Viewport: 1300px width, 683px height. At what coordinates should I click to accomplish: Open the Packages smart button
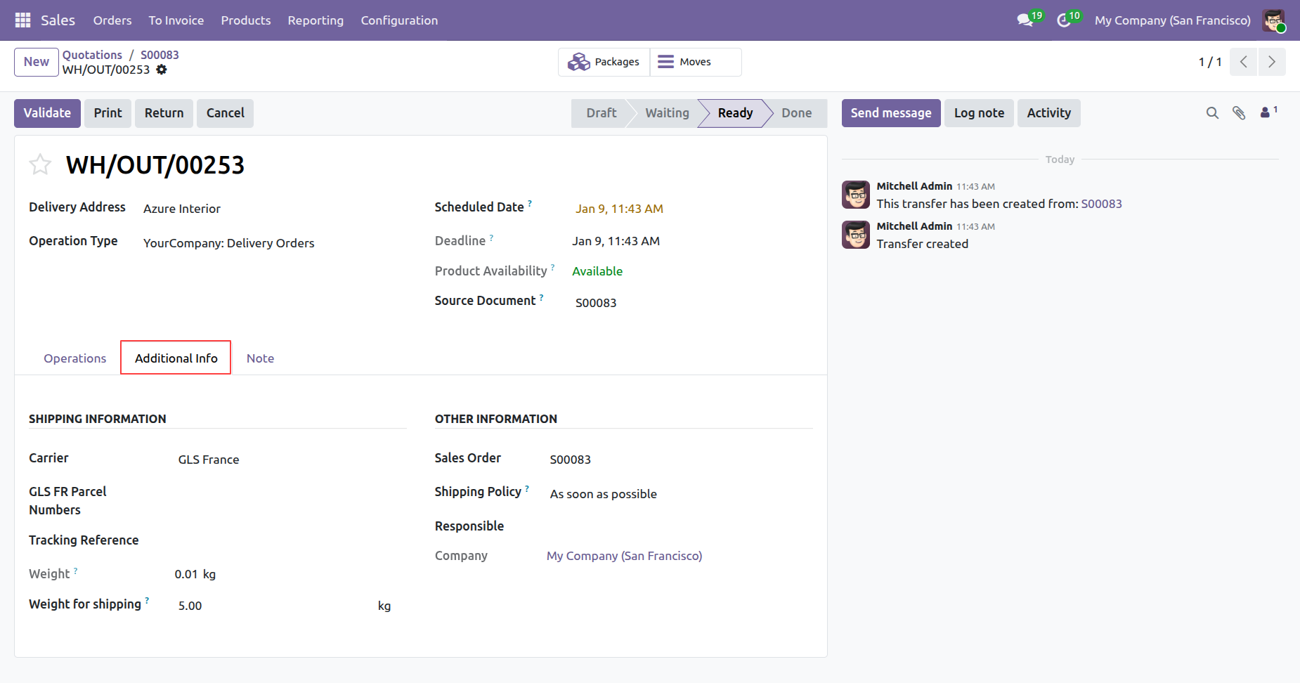pyautogui.click(x=604, y=62)
